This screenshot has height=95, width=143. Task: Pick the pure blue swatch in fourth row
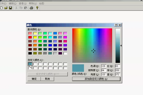coord(50,45)
